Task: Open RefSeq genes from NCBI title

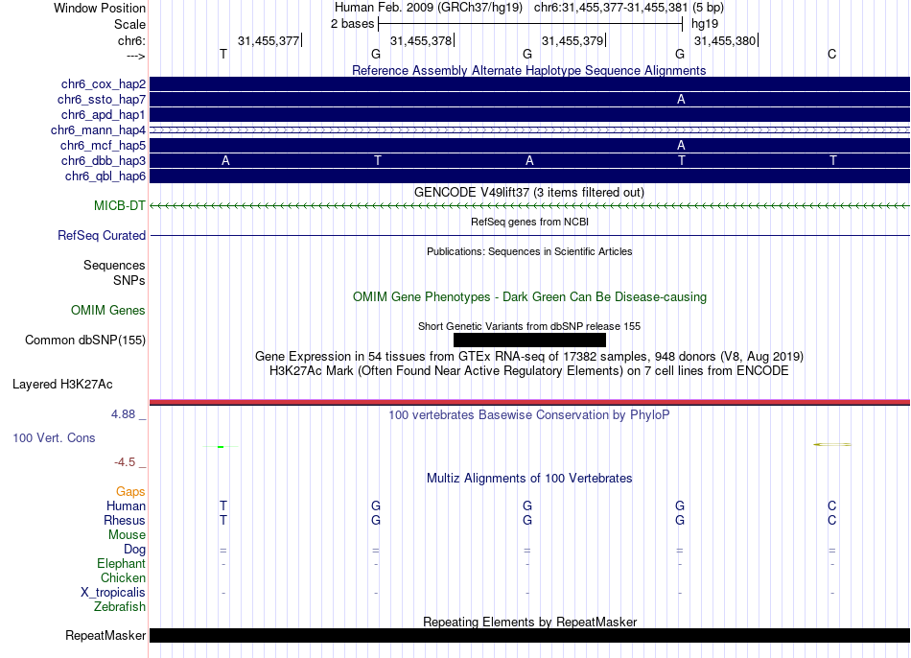Action: point(529,222)
